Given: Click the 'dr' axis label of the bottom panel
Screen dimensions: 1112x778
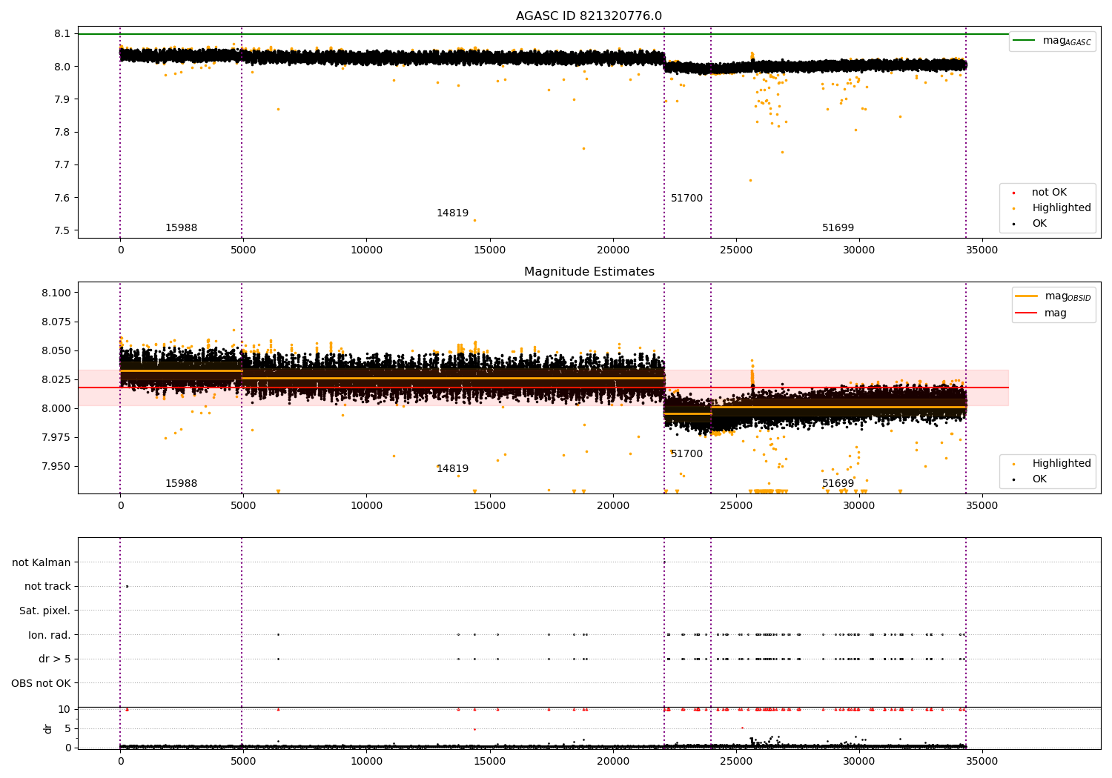Looking at the screenshot, I should point(48,728).
